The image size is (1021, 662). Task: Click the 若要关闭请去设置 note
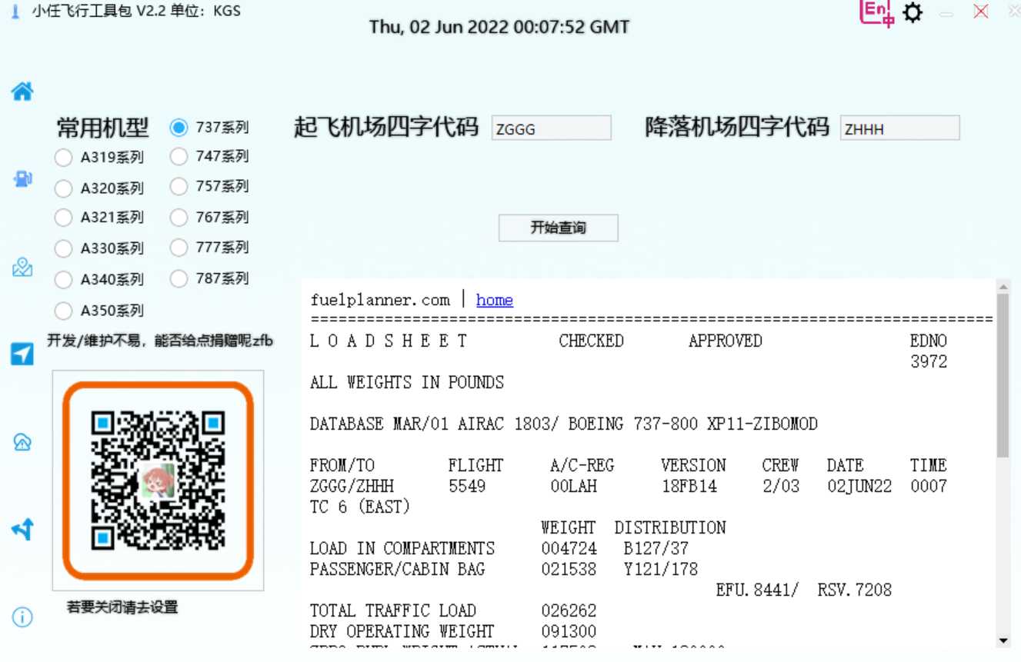click(x=122, y=607)
